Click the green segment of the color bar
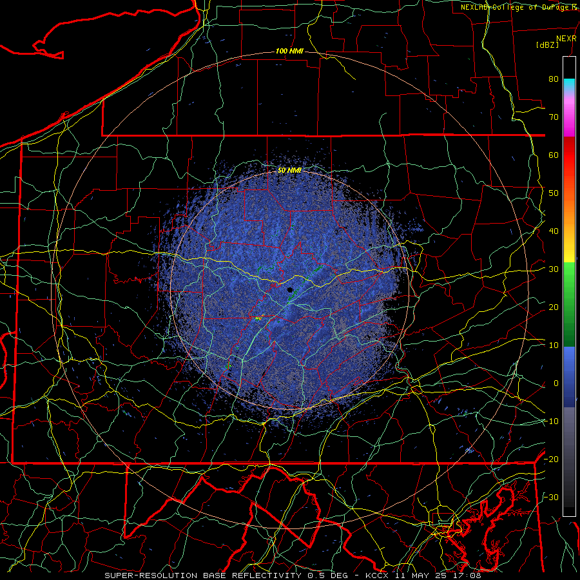Screen dimensions: 580x580 pyautogui.click(x=569, y=304)
